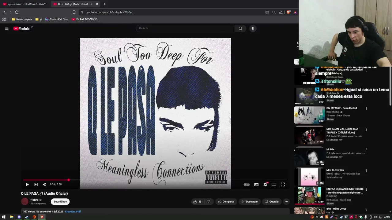Toggle subtitles on the player
Viewport: 392px width, 220px height.
point(256,185)
